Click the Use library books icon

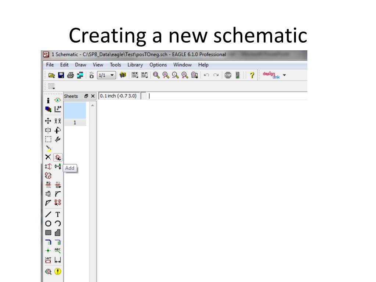click(x=123, y=75)
